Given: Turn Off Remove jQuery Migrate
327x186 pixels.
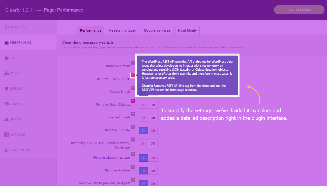Looking at the screenshot, I should tap(153, 105).
